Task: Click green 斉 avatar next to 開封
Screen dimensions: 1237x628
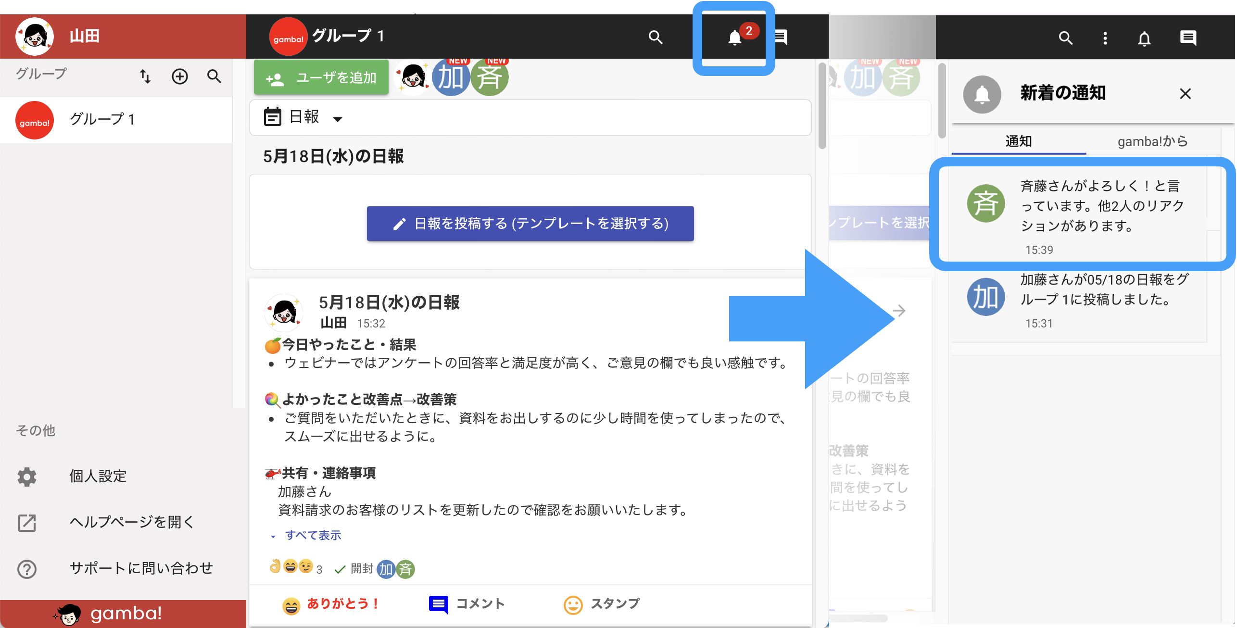Action: (x=405, y=569)
